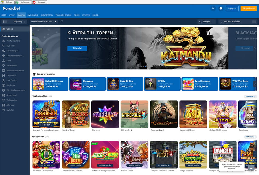Viewport: 259px width, 175px height.
Task: Click the search magnifier icon
Action: pos(200,22)
